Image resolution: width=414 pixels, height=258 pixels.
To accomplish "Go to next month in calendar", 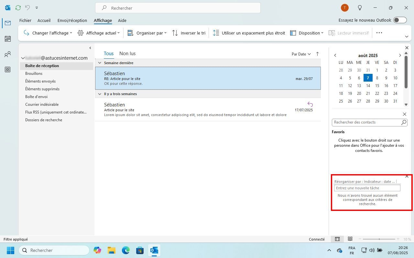I will pyautogui.click(x=400, y=55).
